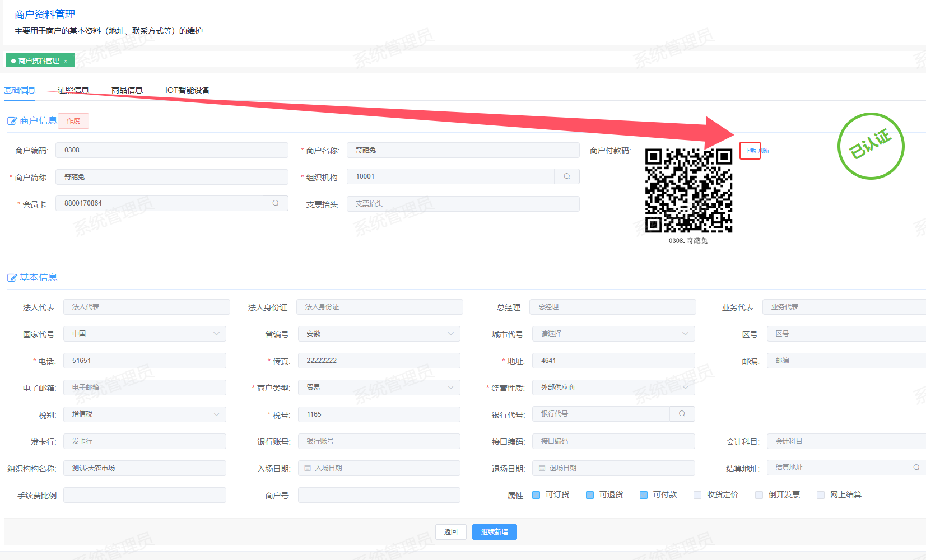Viewport: 926px width, 560px height.
Task: Click the 入场日期 calendar icon
Action: click(x=308, y=468)
